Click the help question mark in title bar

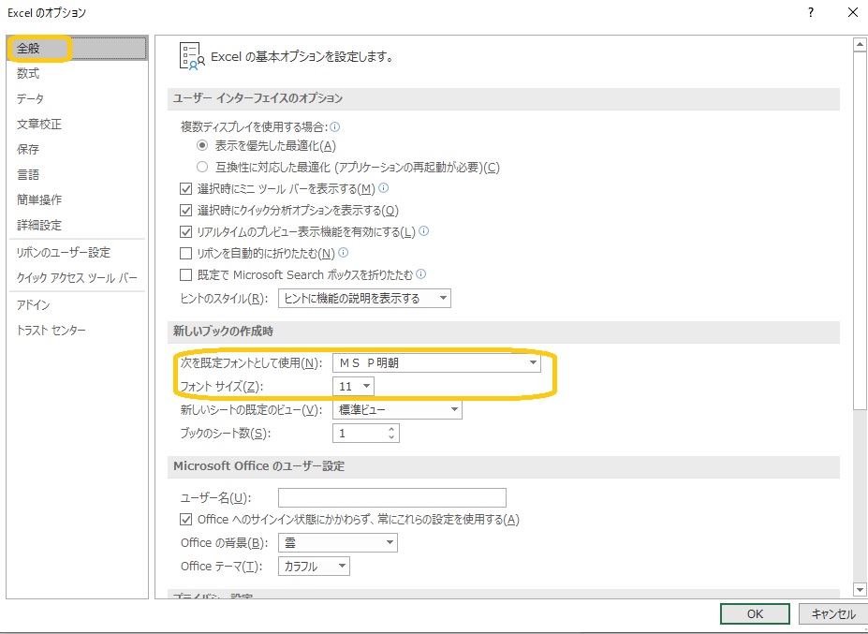click(x=810, y=12)
